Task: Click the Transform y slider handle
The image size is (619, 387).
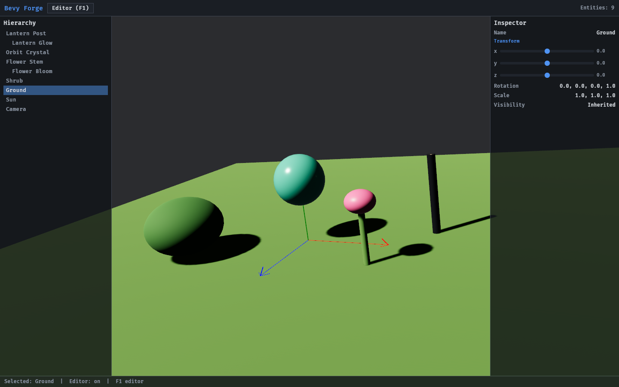Action: (x=547, y=63)
